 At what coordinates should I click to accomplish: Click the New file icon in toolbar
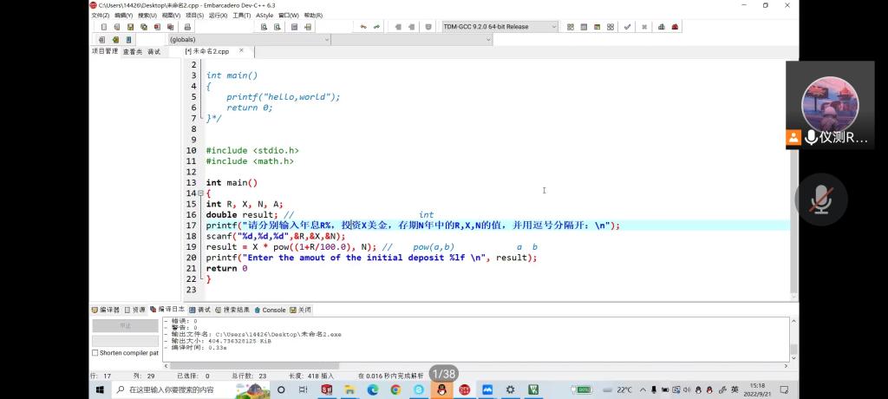coord(104,27)
